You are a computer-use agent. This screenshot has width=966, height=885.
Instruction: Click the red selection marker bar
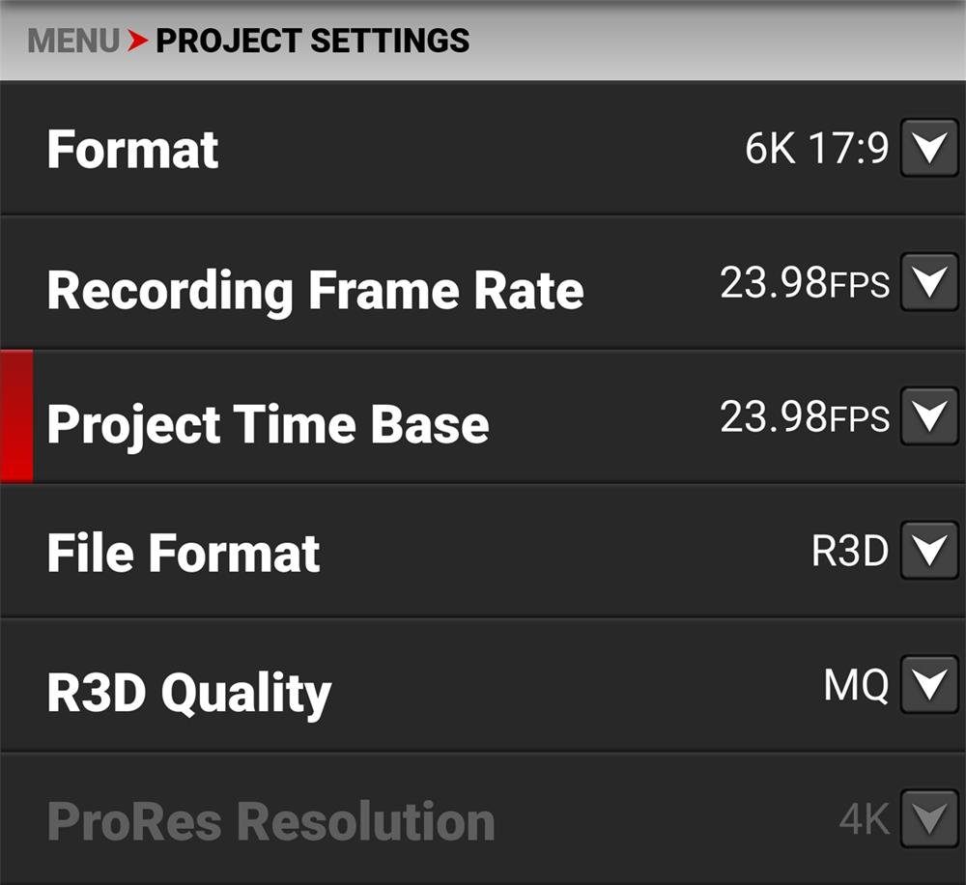click(16, 416)
